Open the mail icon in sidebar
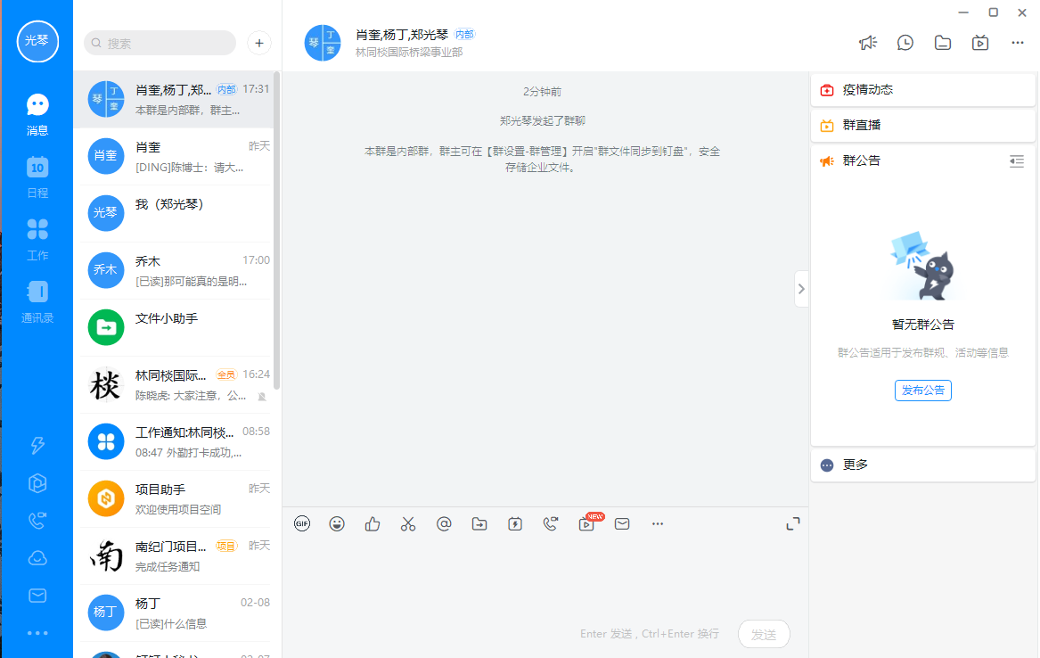This screenshot has height=658, width=1040. [37, 596]
